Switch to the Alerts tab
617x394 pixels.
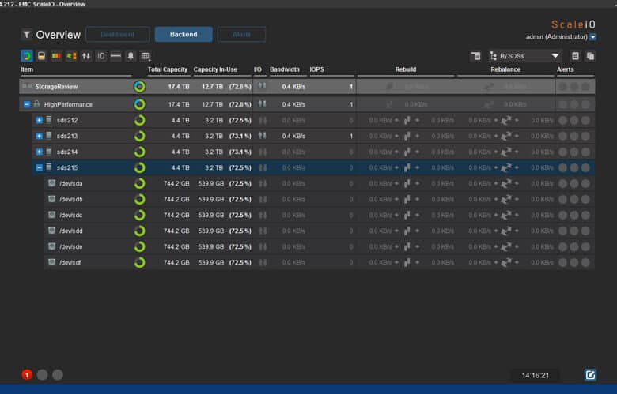coord(241,34)
